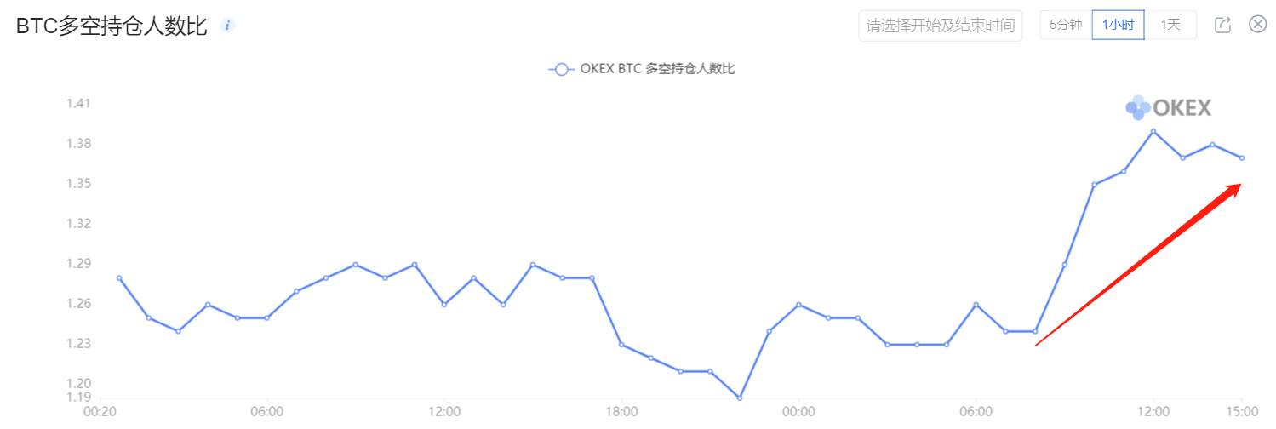The image size is (1276, 429).
Task: Click the 06:00 x-axis time label on the left
Action: pos(267,412)
